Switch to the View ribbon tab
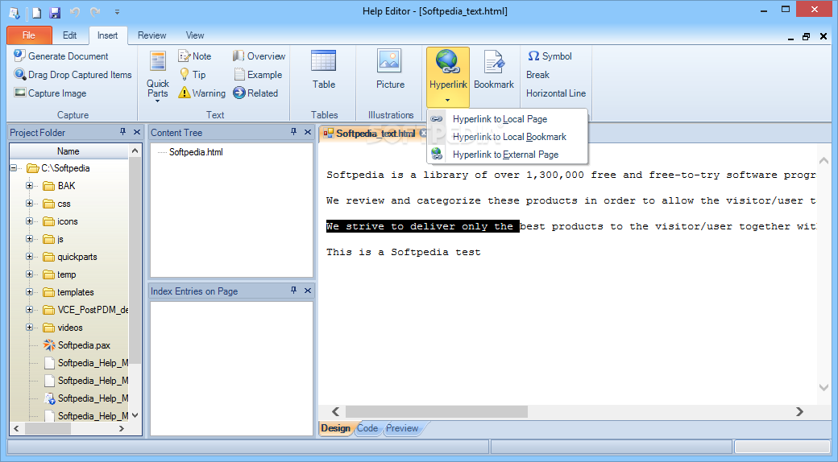 pos(194,35)
